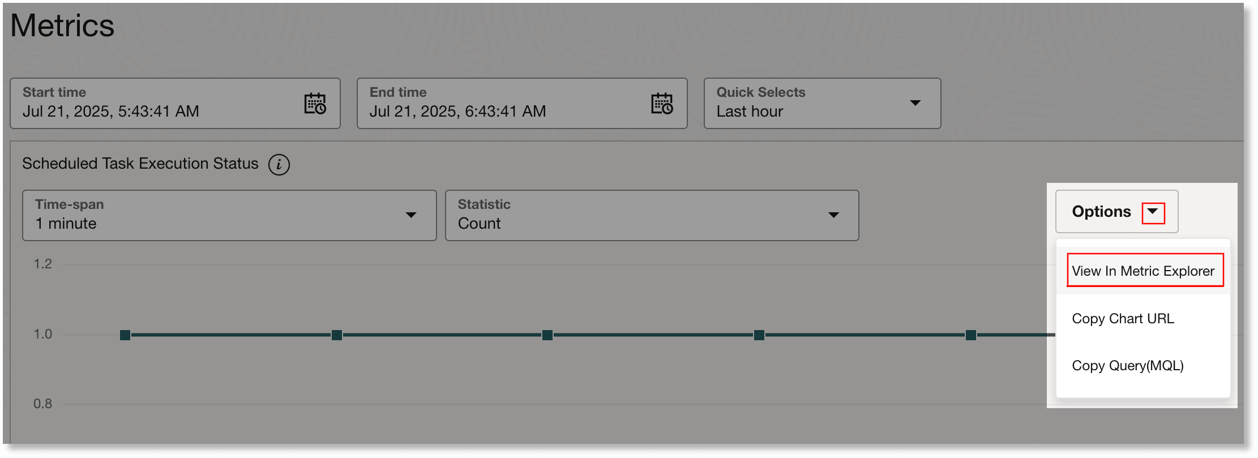
Task: Click the Metrics page title
Action: (62, 25)
